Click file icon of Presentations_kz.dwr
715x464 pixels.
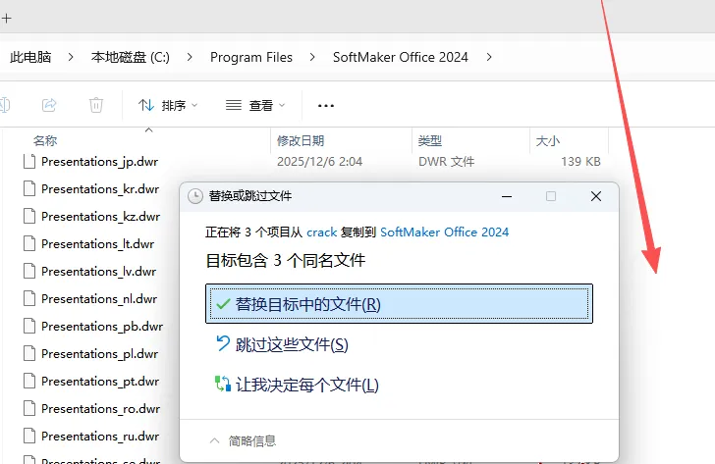(29, 216)
